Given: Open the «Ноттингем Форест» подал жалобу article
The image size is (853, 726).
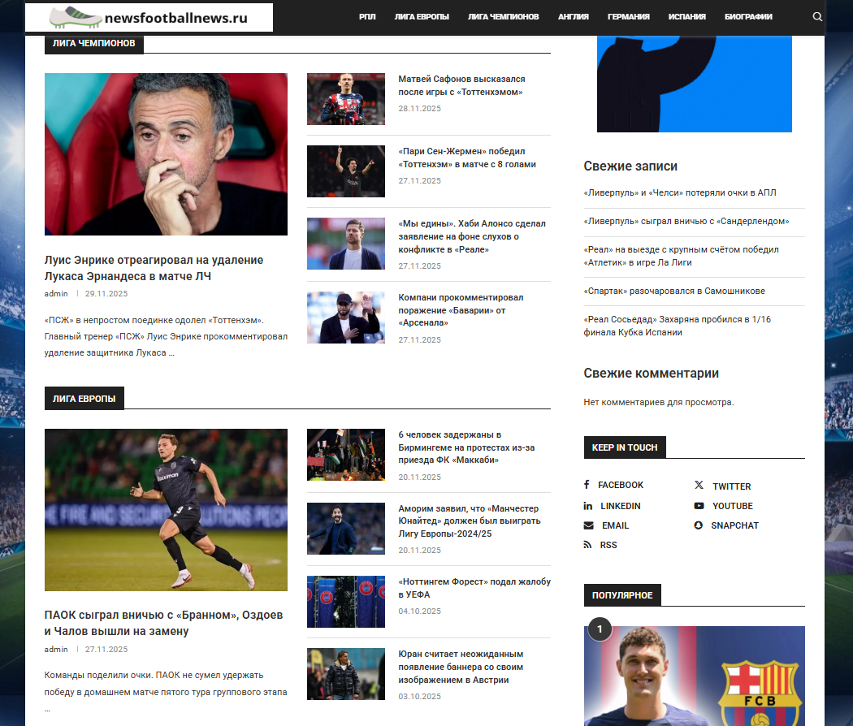Looking at the screenshot, I should [x=474, y=589].
